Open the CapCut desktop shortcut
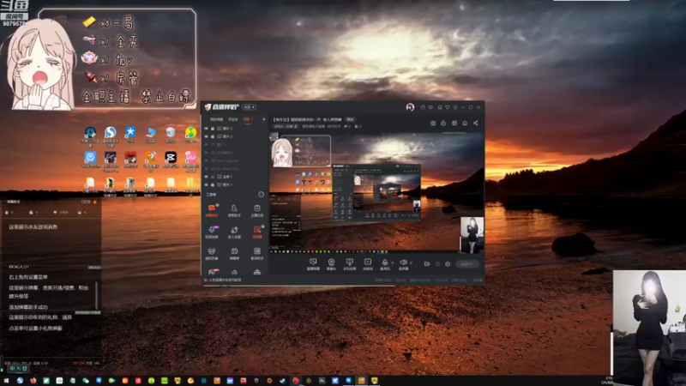Viewport: 686px width, 386px height. pos(170,160)
